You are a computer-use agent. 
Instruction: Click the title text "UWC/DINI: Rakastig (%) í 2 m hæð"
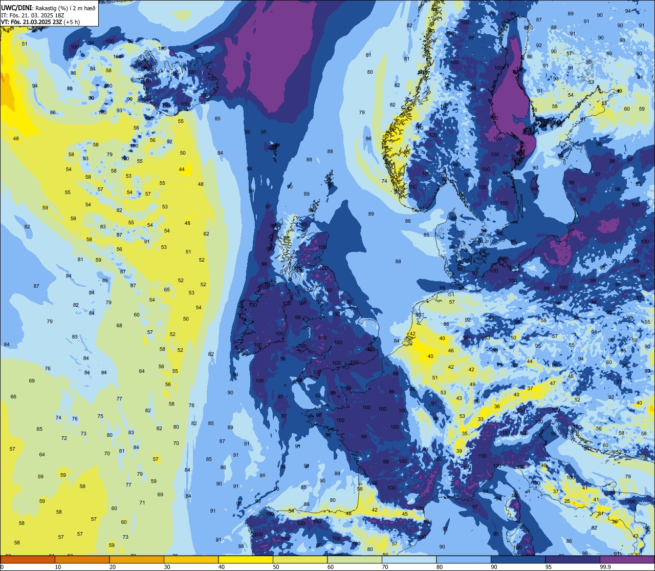[x=49, y=8]
